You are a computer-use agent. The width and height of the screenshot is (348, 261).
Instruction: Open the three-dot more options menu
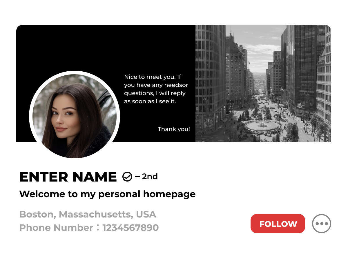point(322,224)
